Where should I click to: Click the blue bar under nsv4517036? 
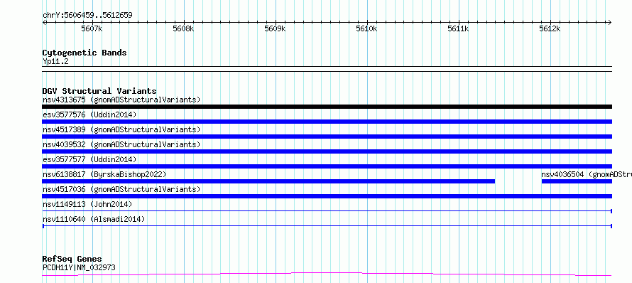pyautogui.click(x=327, y=196)
